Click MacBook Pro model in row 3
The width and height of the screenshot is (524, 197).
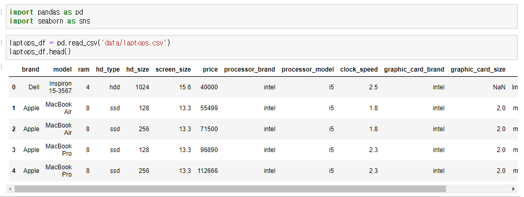tap(59, 150)
